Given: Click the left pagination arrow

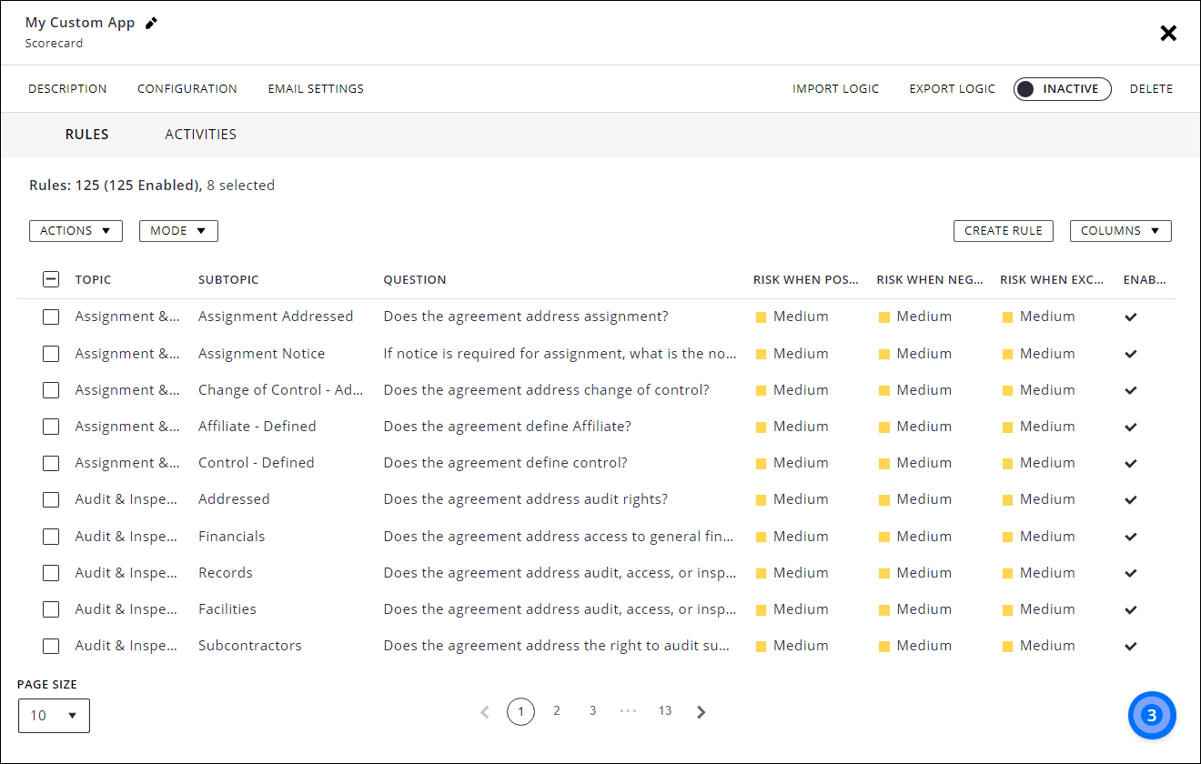Looking at the screenshot, I should point(485,711).
